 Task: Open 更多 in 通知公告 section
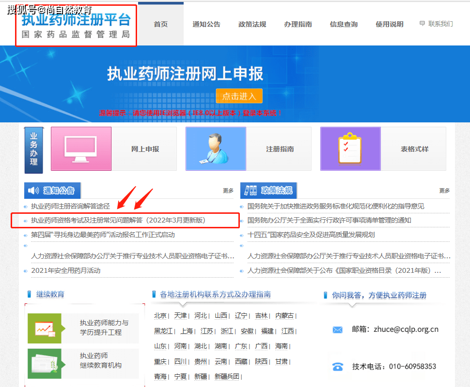pyautogui.click(x=228, y=191)
